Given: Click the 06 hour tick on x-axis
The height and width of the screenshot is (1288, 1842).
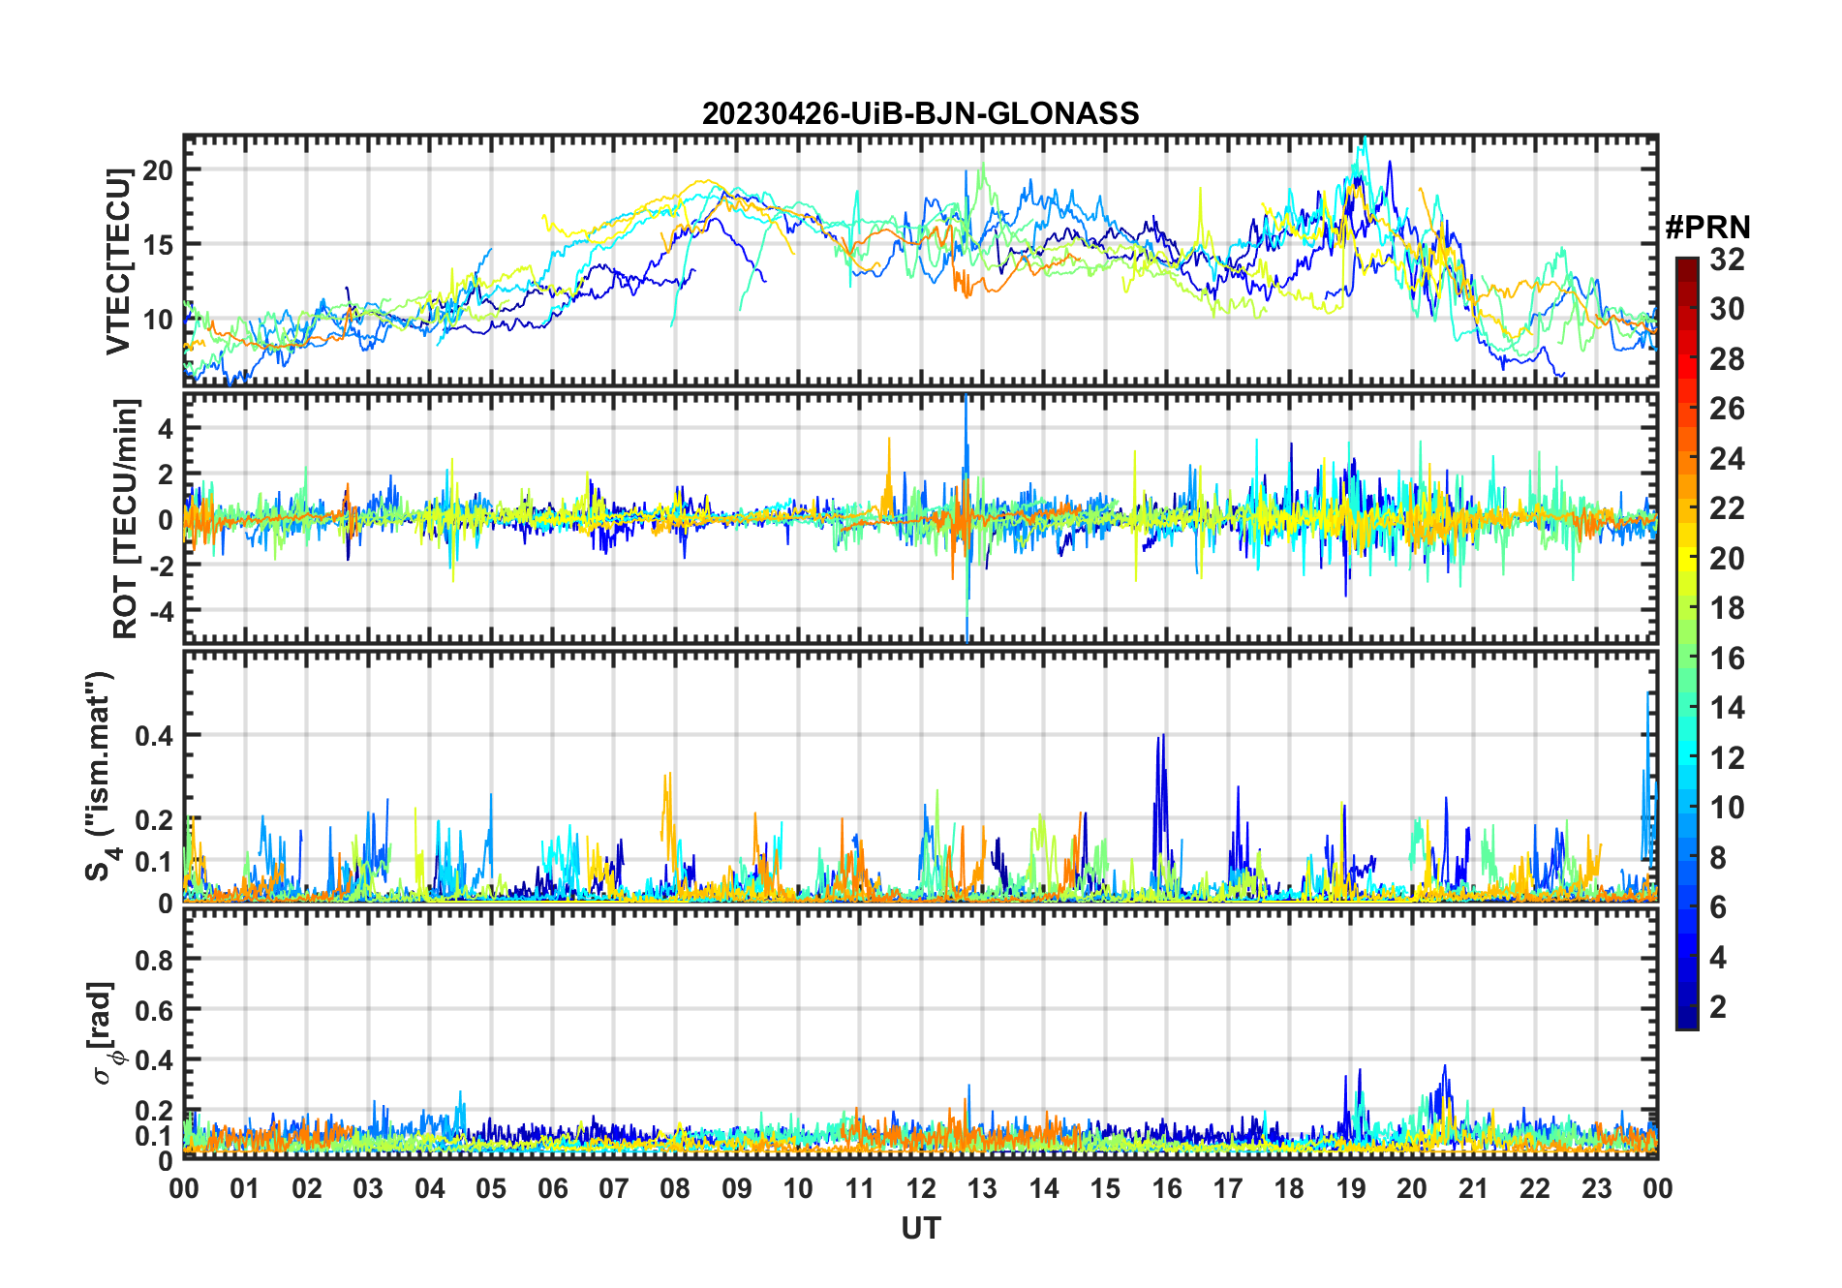Looking at the screenshot, I should click(x=552, y=1188).
